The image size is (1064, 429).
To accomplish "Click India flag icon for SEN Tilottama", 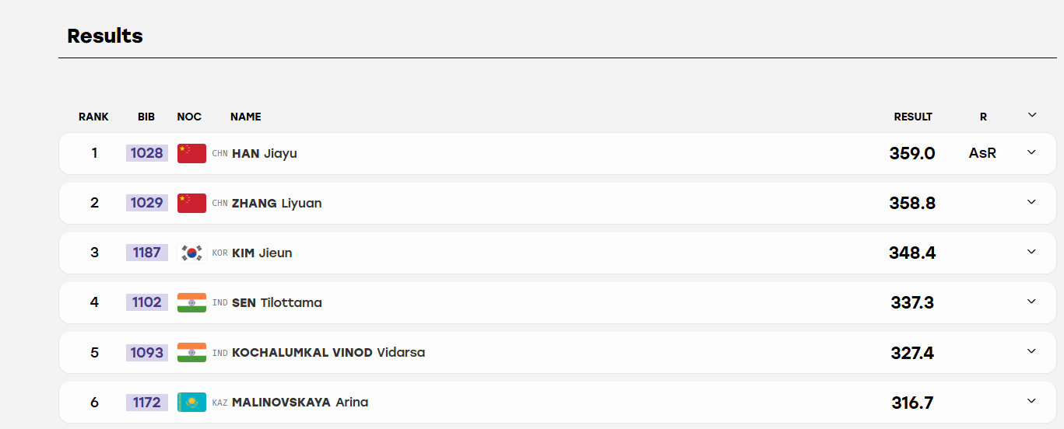I will coord(191,302).
